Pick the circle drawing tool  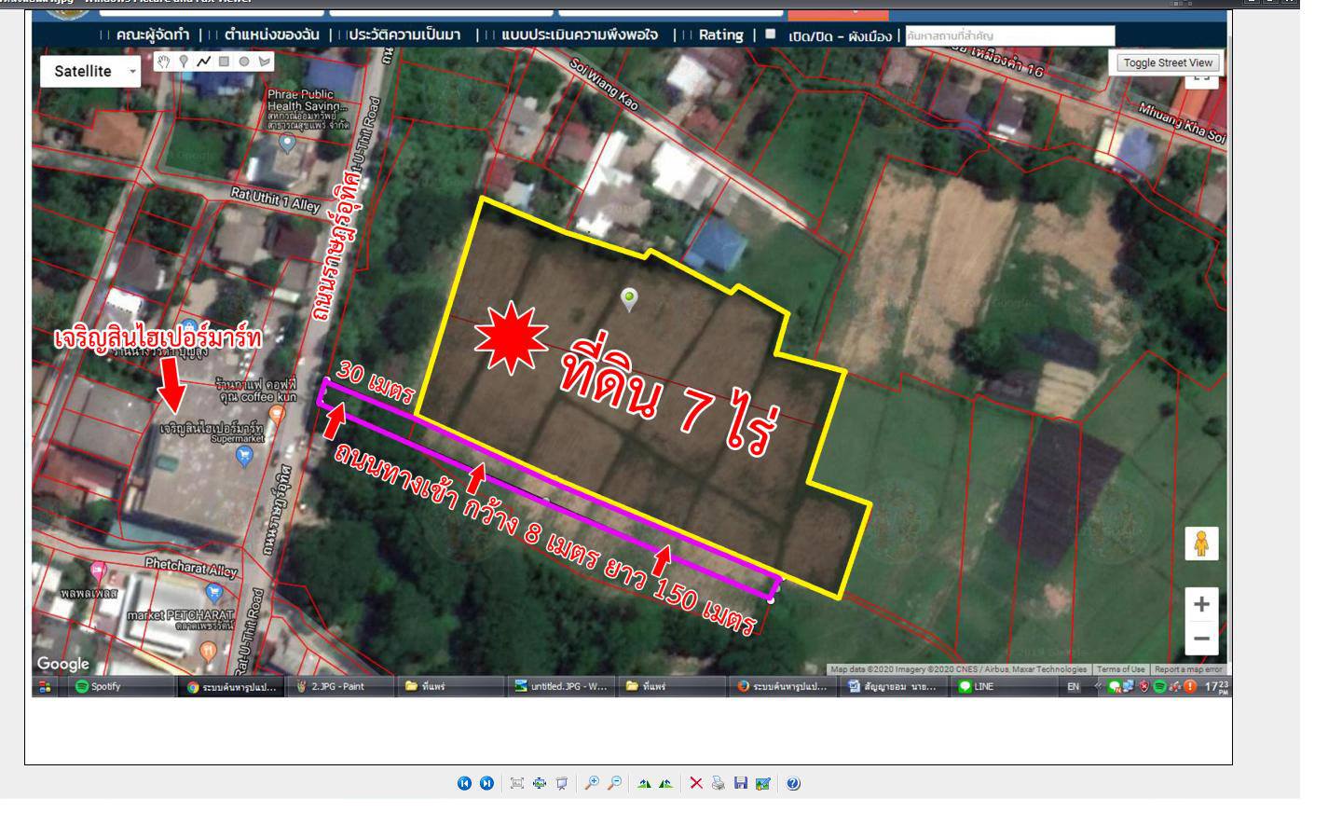pos(244,62)
